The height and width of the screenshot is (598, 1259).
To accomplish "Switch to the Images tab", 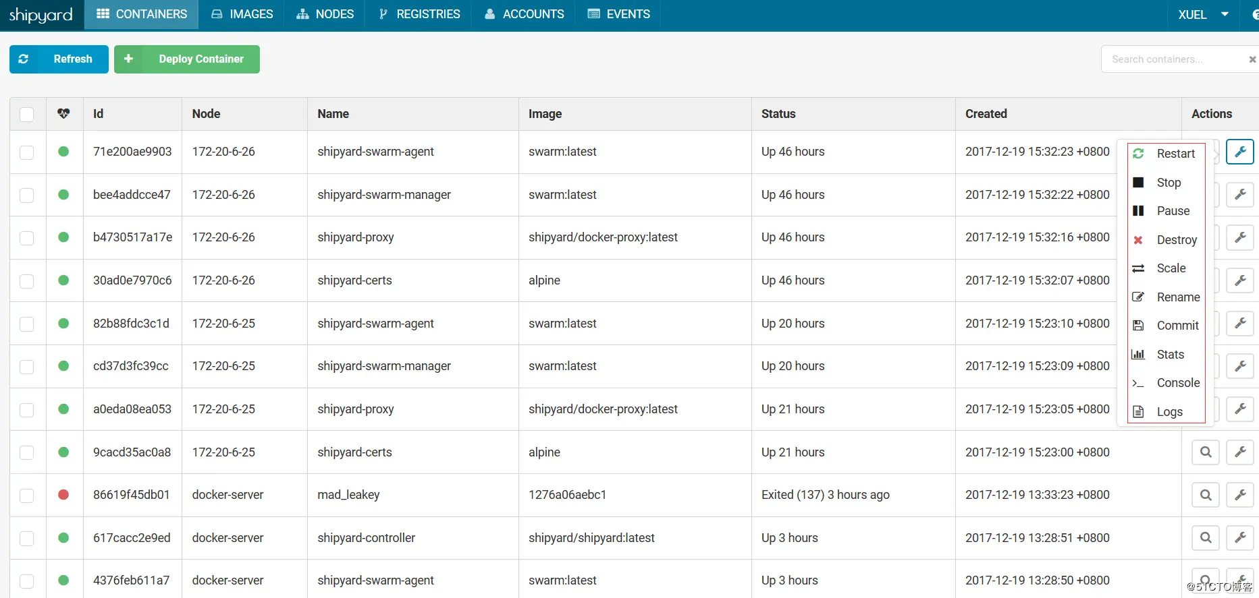I will (242, 14).
